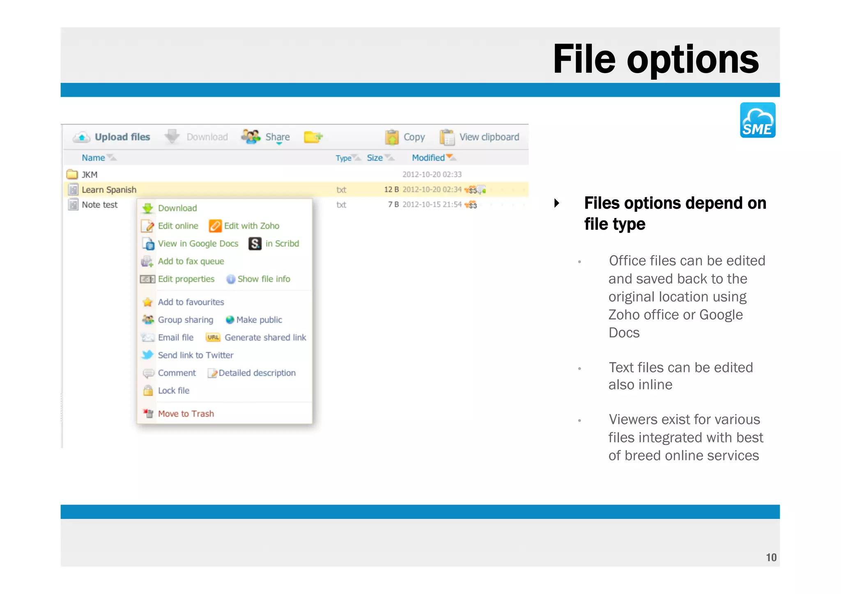Image resolution: width=841 pixels, height=594 pixels.
Task: Choose Move to Trash
Action: [x=186, y=414]
